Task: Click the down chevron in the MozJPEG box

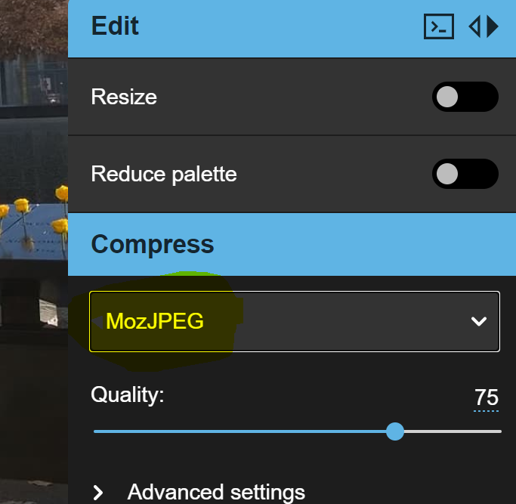Action: point(478,321)
